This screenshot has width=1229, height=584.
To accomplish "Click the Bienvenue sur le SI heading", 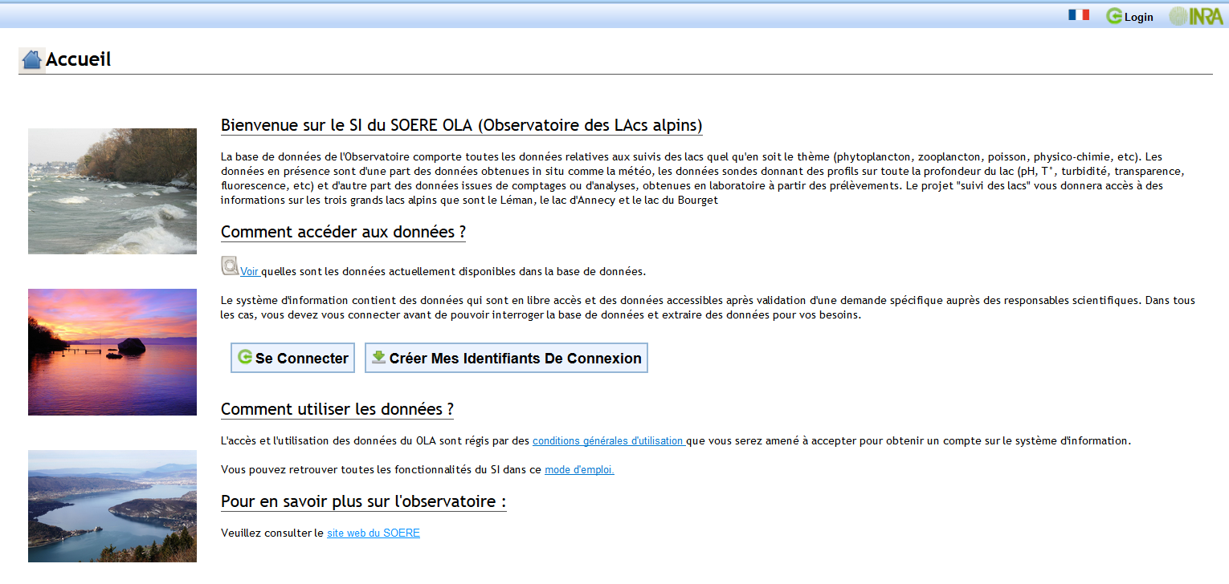I will 462,126.
